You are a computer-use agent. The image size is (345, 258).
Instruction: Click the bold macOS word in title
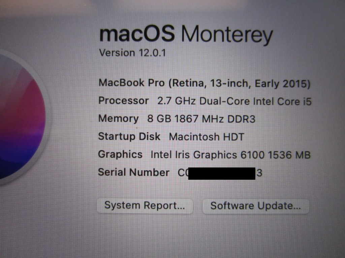point(137,33)
